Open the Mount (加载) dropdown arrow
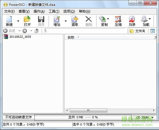 tap(150, 19)
